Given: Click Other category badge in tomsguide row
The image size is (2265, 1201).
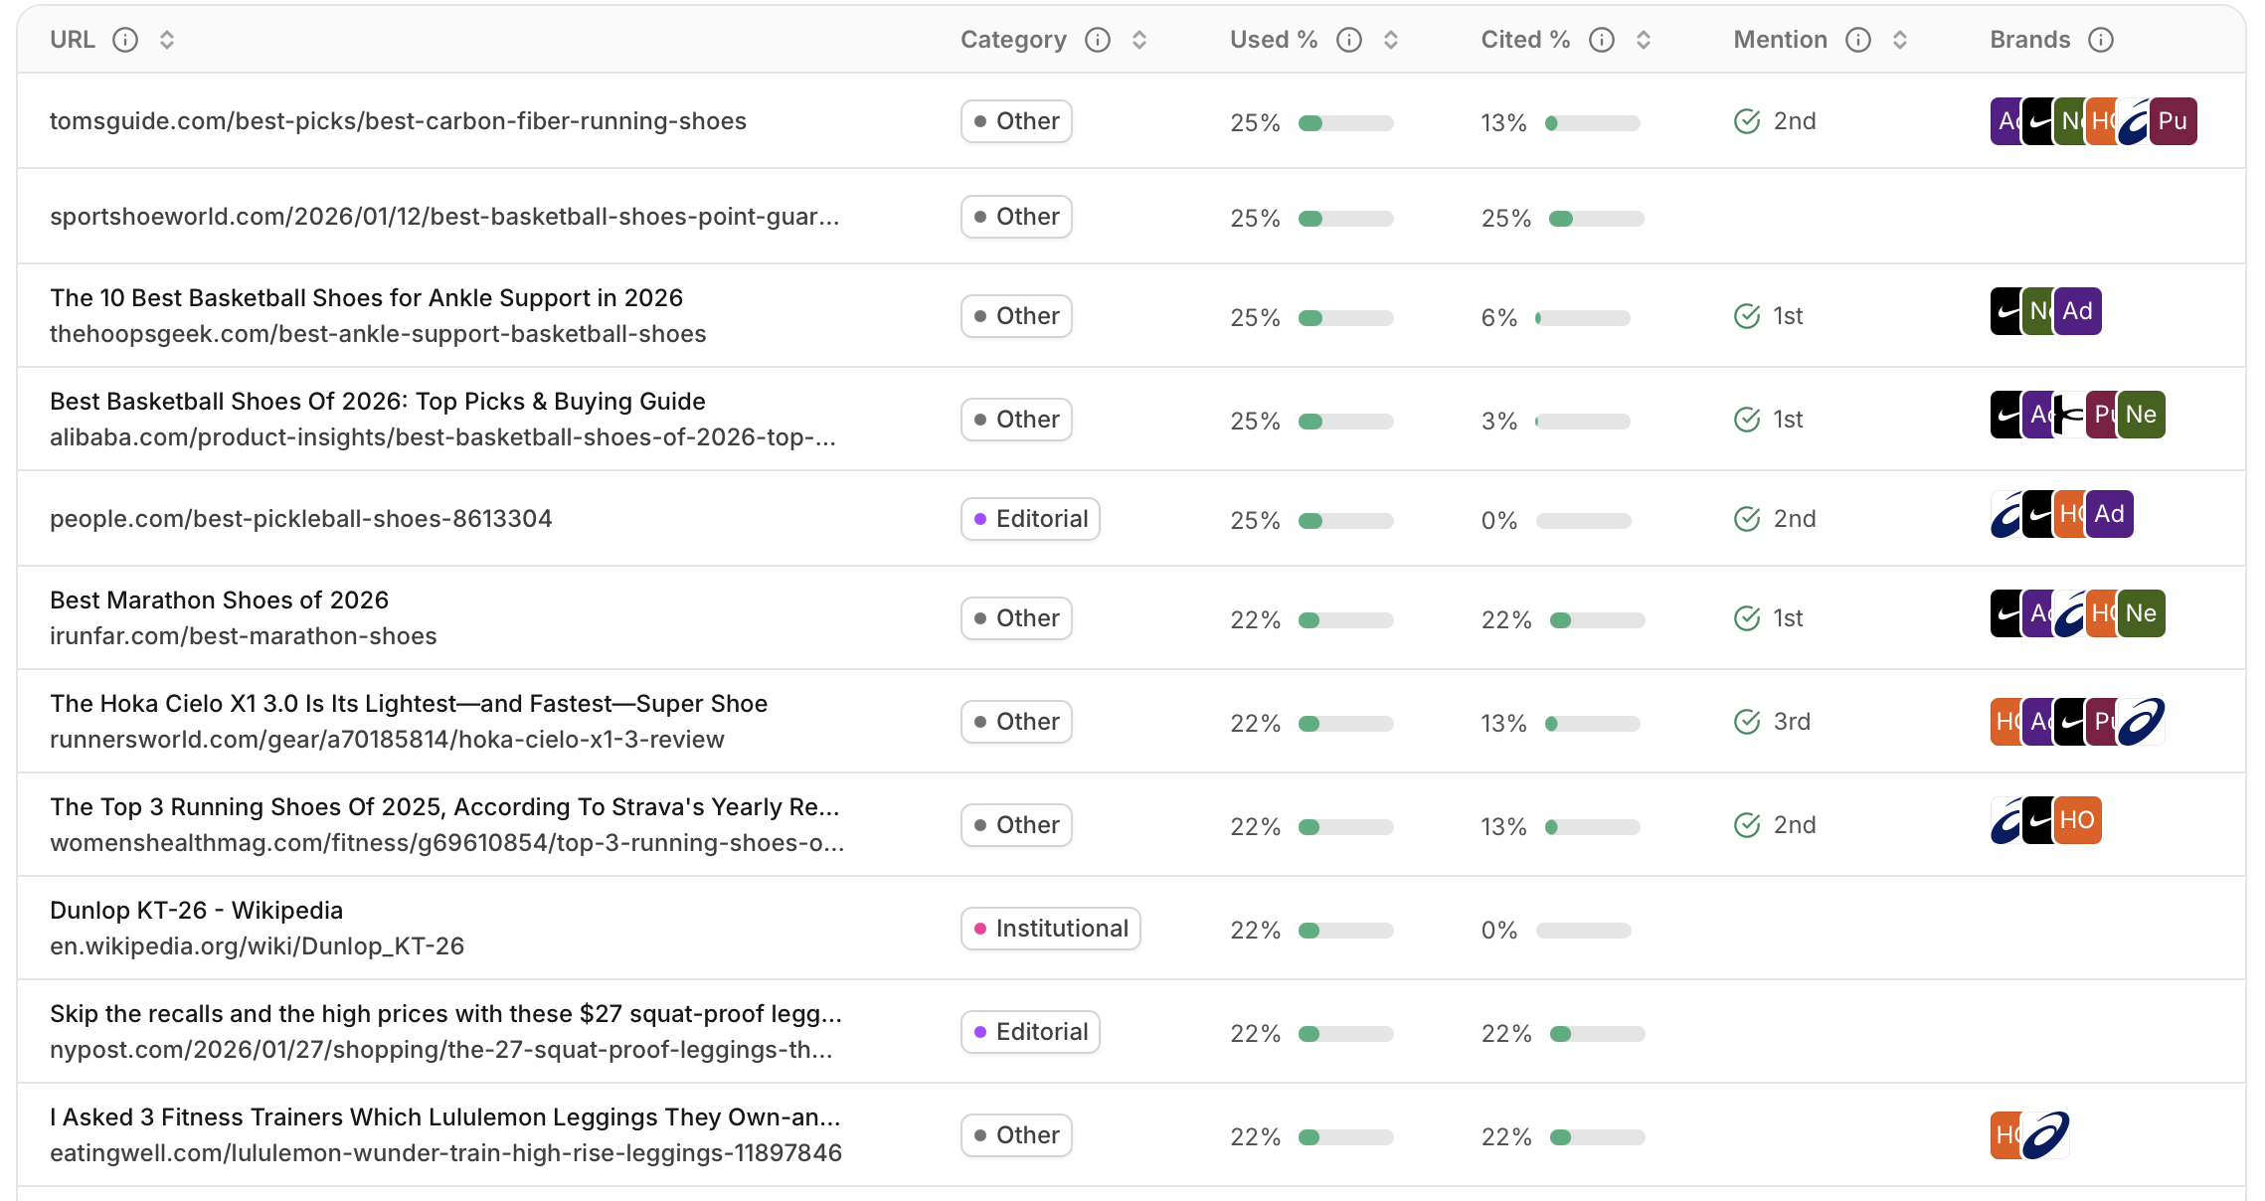Looking at the screenshot, I should pyautogui.click(x=1016, y=121).
